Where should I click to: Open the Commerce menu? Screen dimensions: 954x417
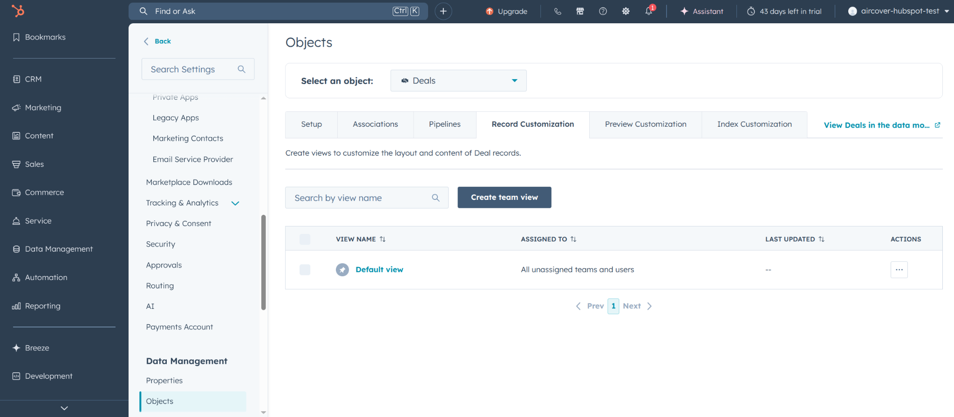[x=38, y=192]
